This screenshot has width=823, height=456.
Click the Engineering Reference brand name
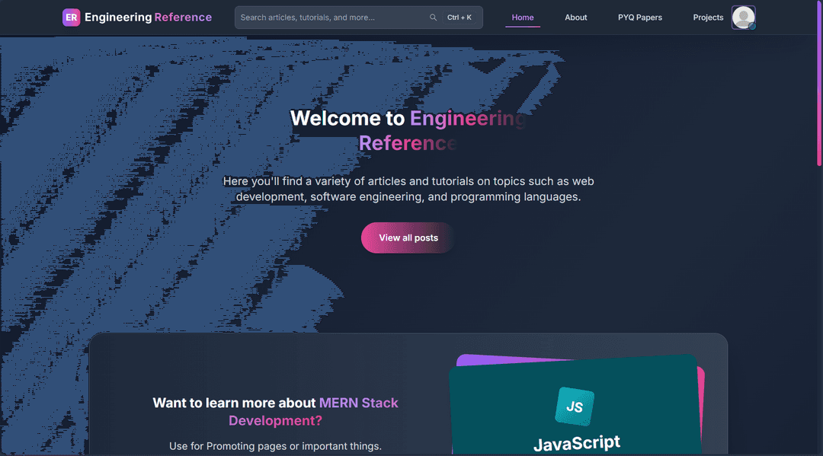pyautogui.click(x=148, y=18)
